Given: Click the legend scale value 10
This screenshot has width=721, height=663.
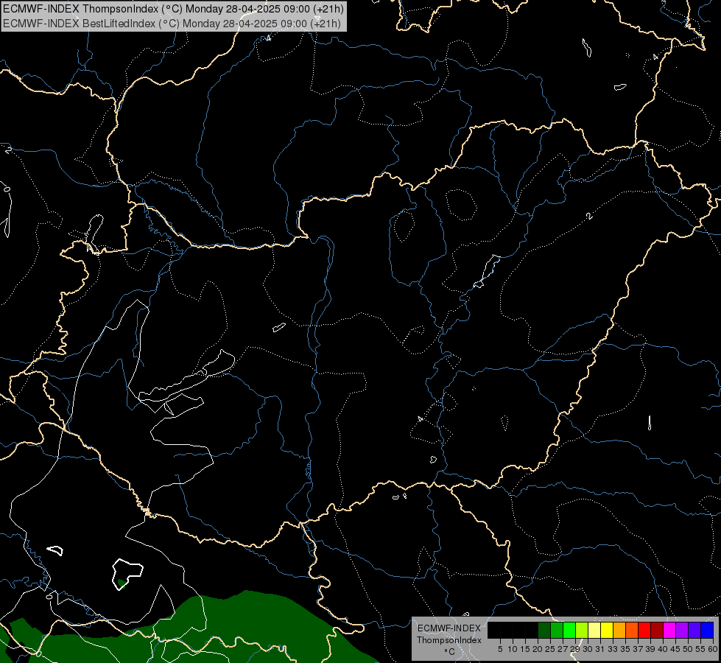Looking at the screenshot, I should point(513,649).
